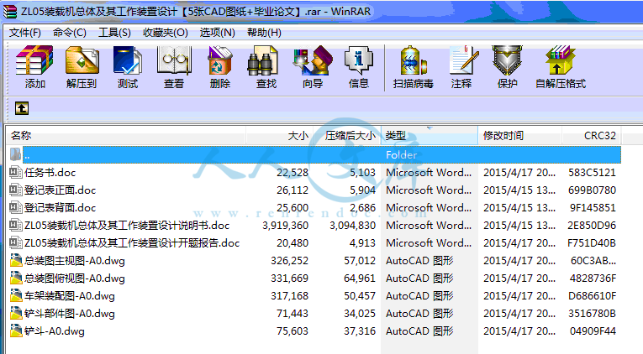Select the file 登记表背面.doc

pos(60,208)
